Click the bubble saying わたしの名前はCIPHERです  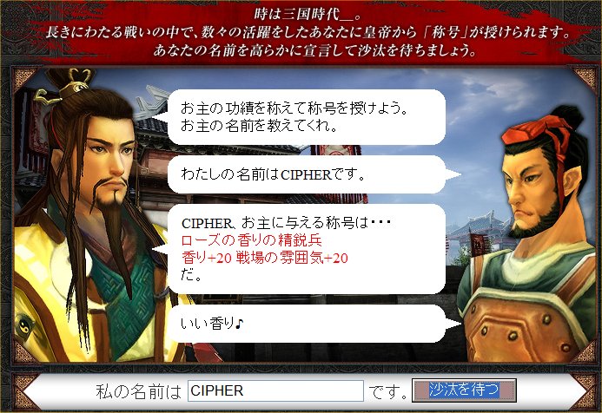307,174
